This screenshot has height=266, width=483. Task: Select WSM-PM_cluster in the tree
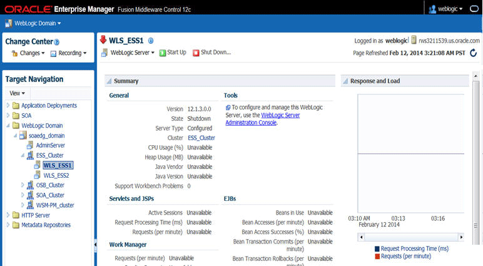point(55,205)
